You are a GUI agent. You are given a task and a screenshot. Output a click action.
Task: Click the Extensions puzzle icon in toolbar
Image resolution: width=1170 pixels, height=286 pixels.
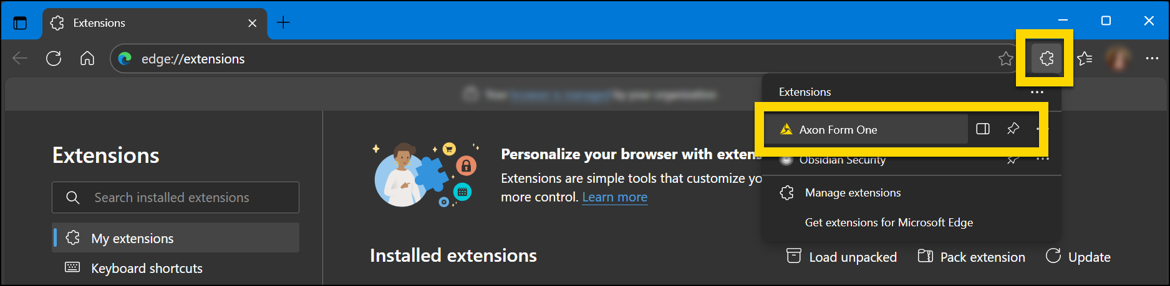pyautogui.click(x=1046, y=58)
